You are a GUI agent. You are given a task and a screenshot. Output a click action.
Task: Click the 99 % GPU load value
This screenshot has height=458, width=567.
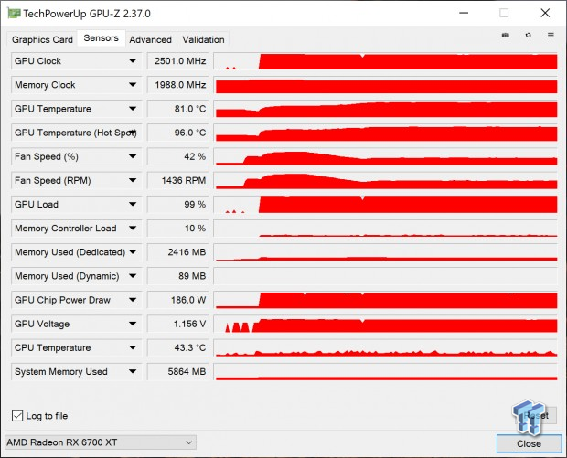tap(177, 204)
